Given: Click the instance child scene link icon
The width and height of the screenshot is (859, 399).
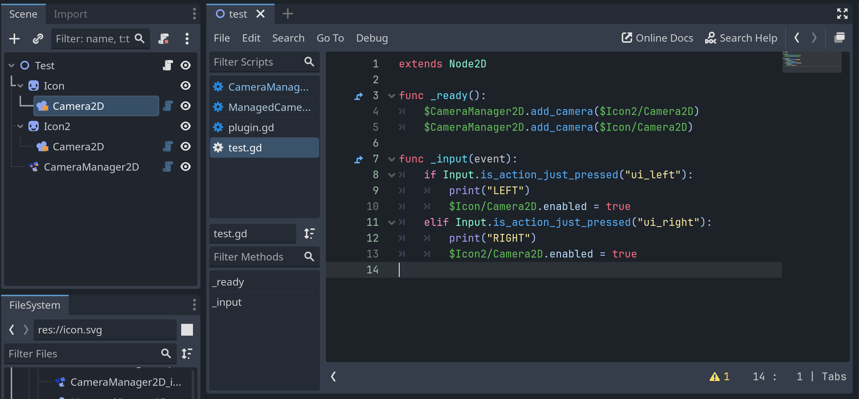Looking at the screenshot, I should tap(38, 39).
